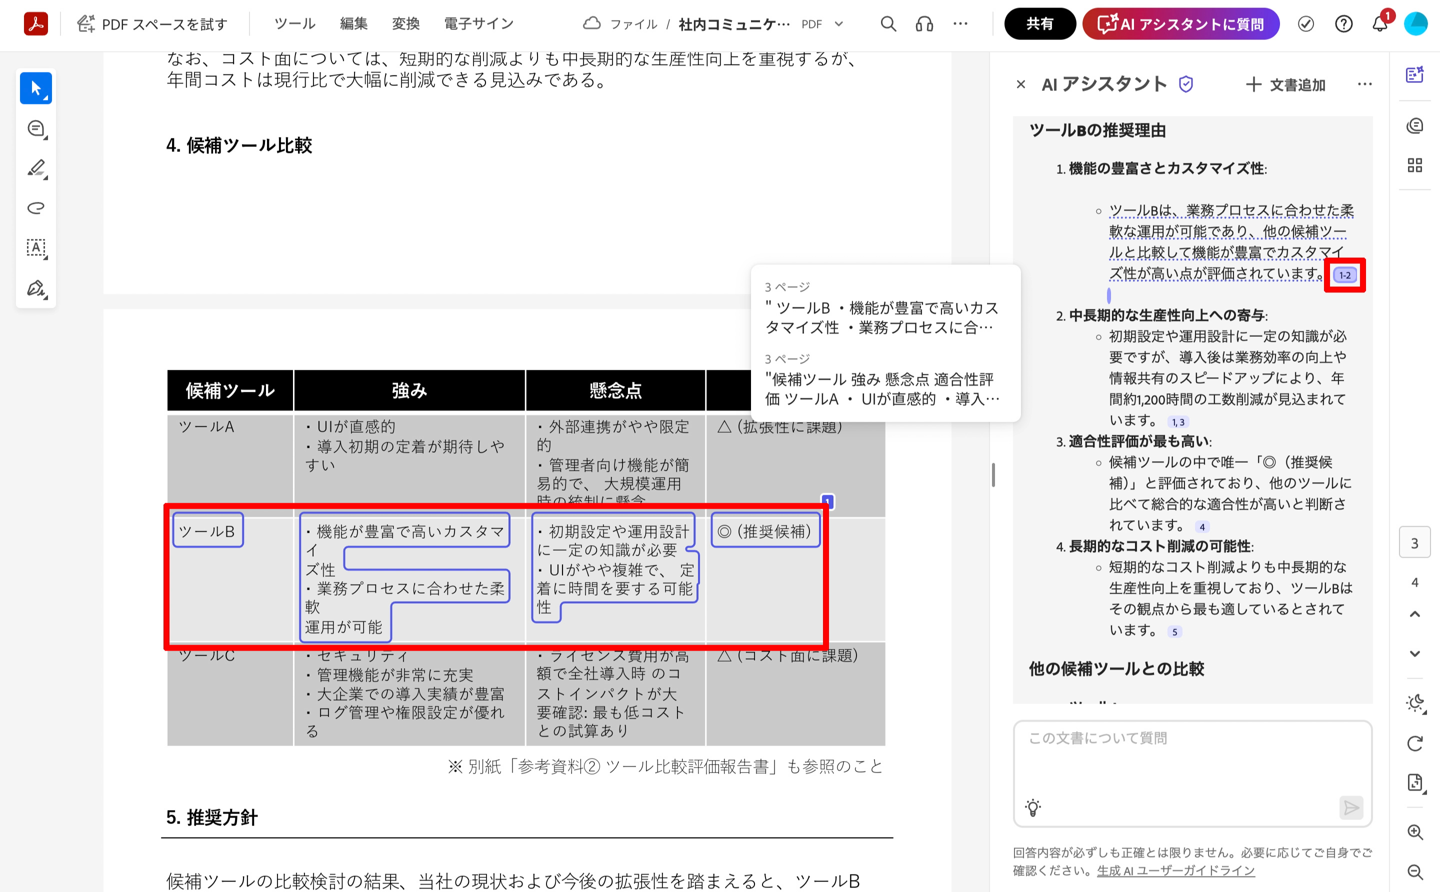
Task: Click the current page number 3 box
Action: [1414, 543]
